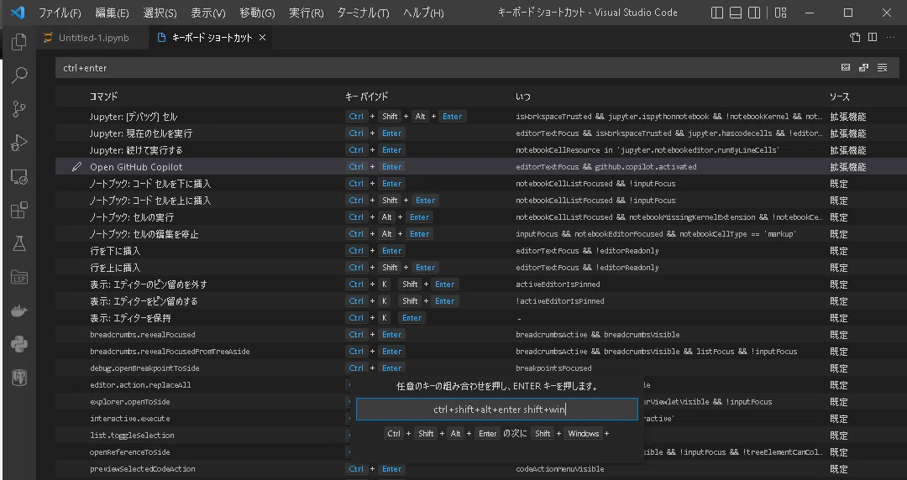Select the キーボード ショートカット tab
The width and height of the screenshot is (907, 480).
coord(211,38)
